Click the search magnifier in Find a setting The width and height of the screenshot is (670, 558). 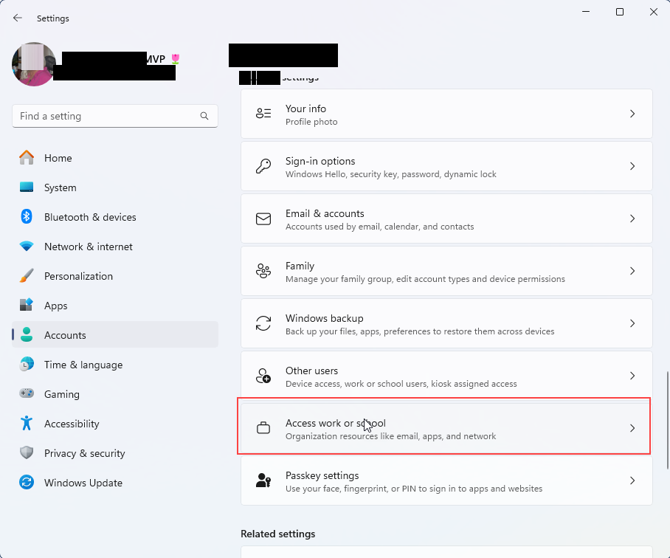click(204, 116)
